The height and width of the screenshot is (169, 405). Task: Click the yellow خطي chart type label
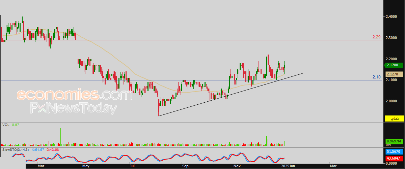(395, 119)
